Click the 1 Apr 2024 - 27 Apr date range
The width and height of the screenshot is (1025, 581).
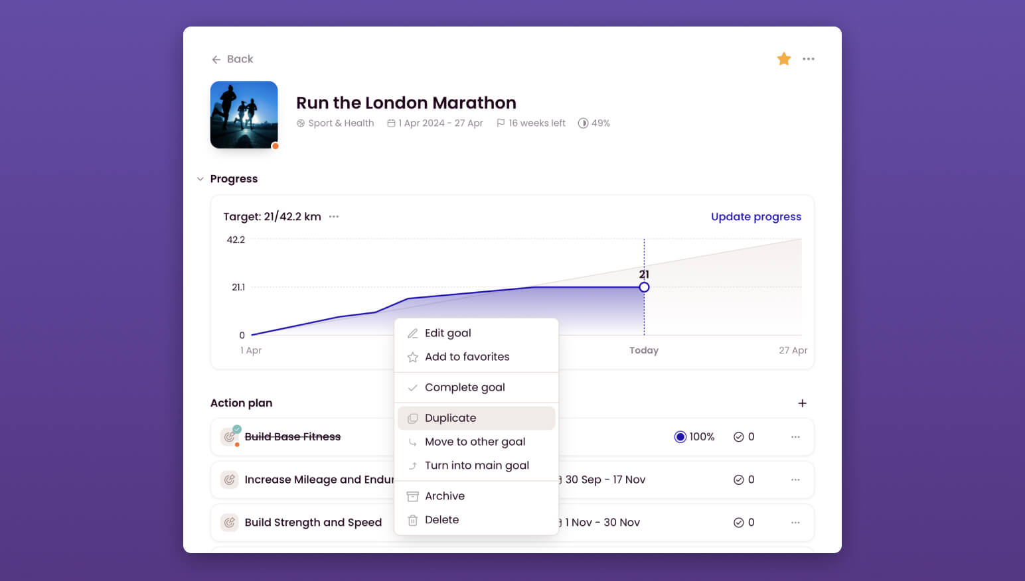(x=435, y=123)
